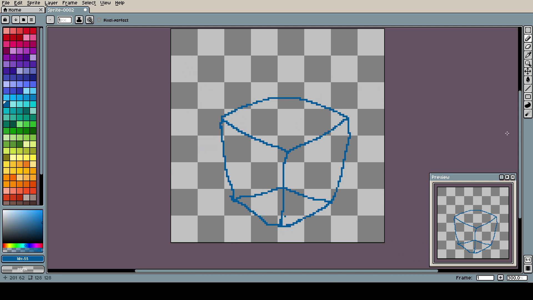Viewport: 533px width, 300px height.
Task: Select the Paint Bucket tool
Action: [528, 80]
